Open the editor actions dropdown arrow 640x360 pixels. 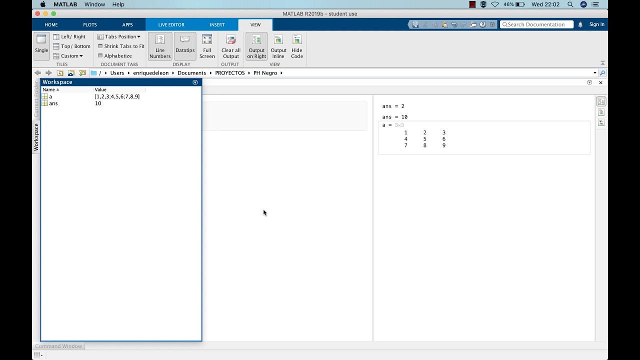589,82
